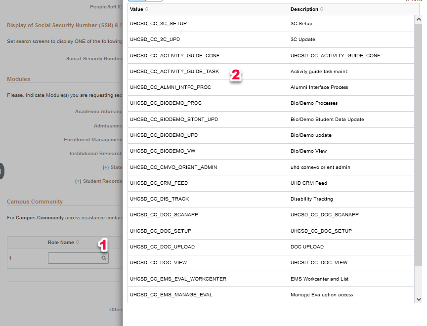Select UHCSD_CC_3C_SETUP value
This screenshot has width=427, height=326.
pyautogui.click(x=158, y=23)
